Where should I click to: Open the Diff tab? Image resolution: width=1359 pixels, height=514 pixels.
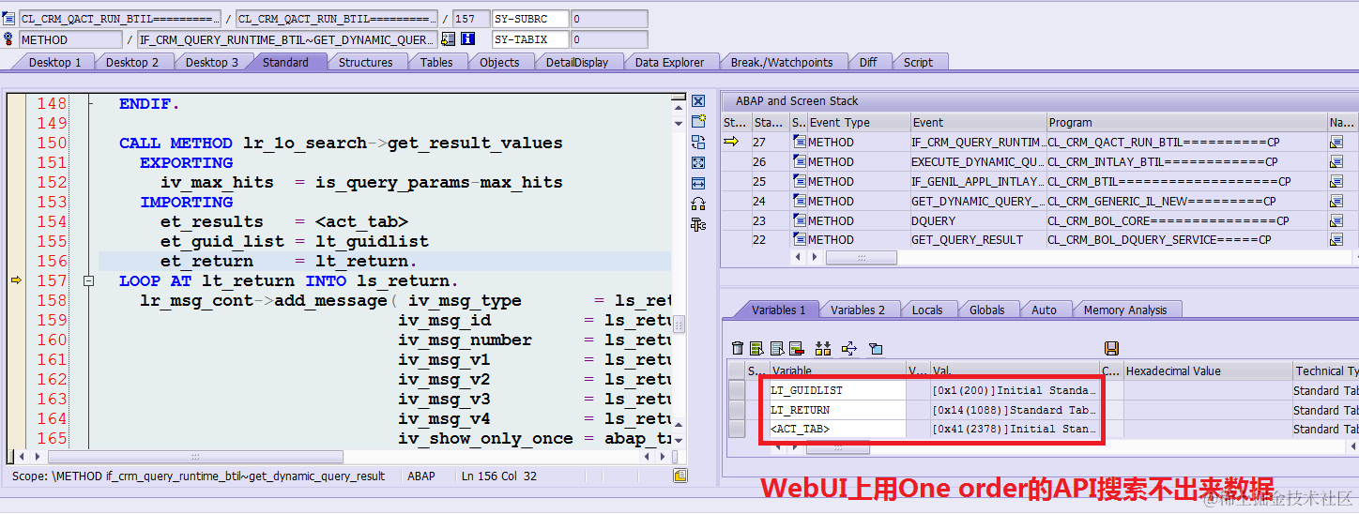coord(868,62)
